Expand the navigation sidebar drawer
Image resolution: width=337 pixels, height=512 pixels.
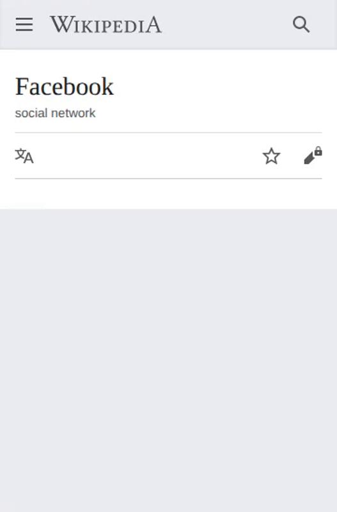[x=24, y=24]
